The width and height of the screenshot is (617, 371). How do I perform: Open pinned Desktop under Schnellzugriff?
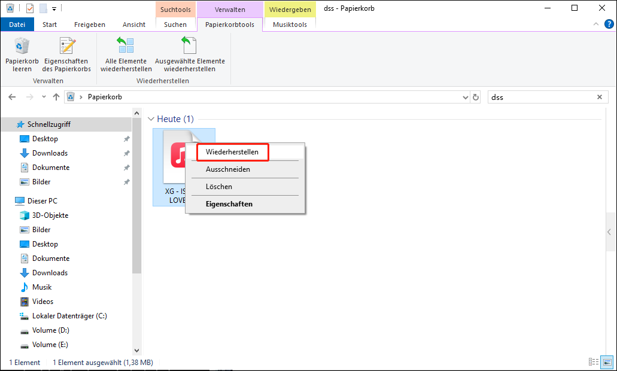[x=45, y=139]
